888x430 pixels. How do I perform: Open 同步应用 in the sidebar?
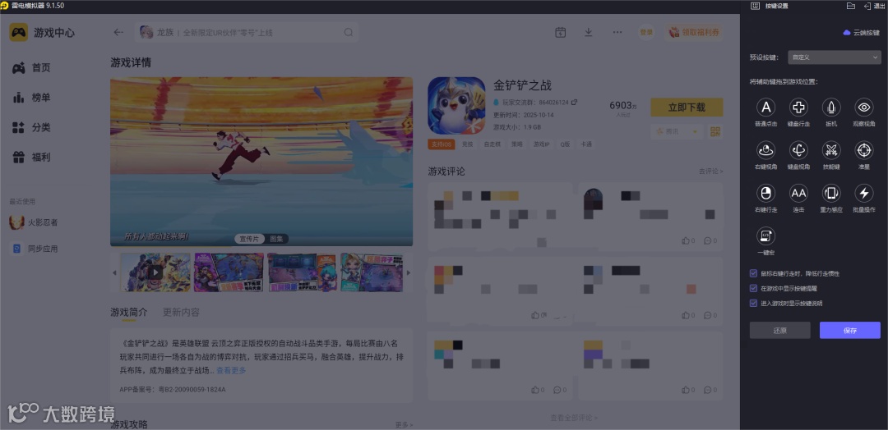pos(34,249)
